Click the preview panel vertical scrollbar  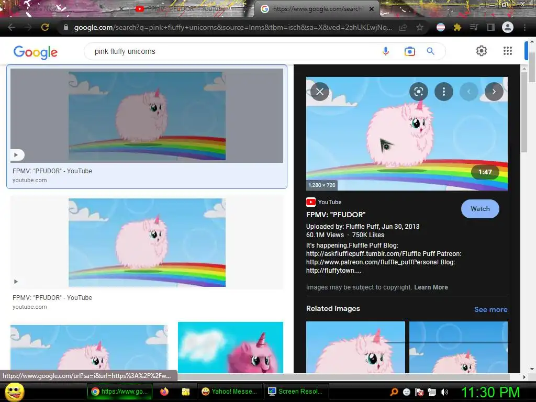(524, 113)
